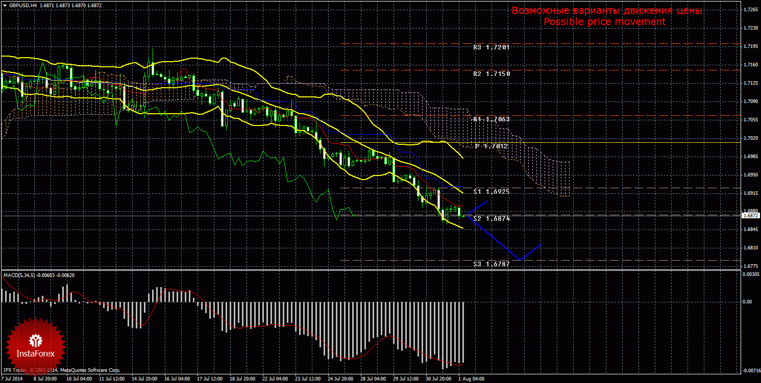Click the R2 1.7150 resistance label
Screen dimensions: 761x383
click(491, 74)
